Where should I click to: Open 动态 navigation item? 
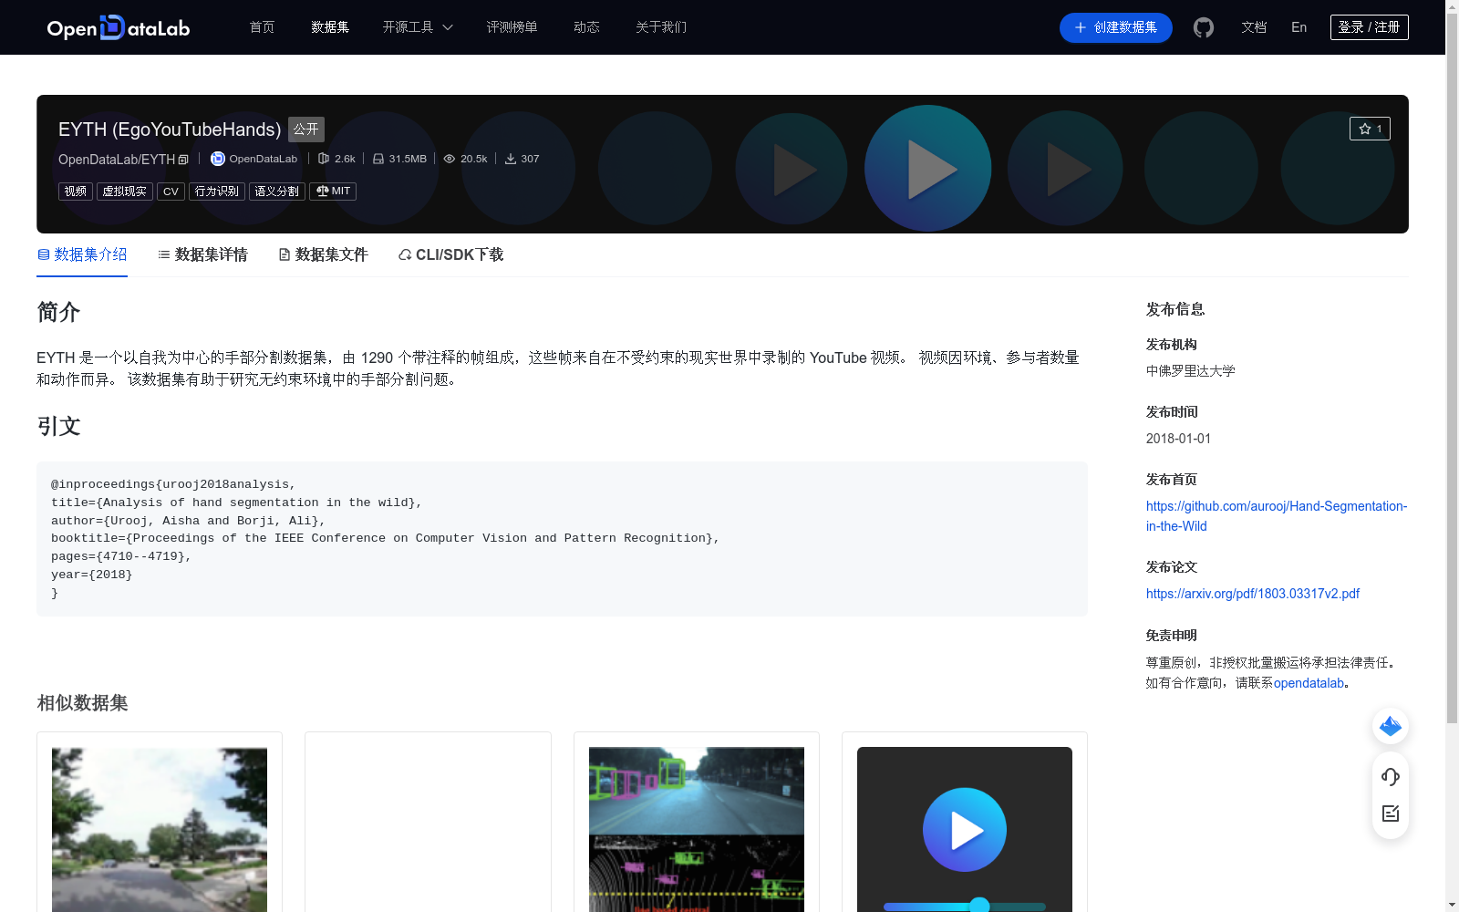point(586,27)
